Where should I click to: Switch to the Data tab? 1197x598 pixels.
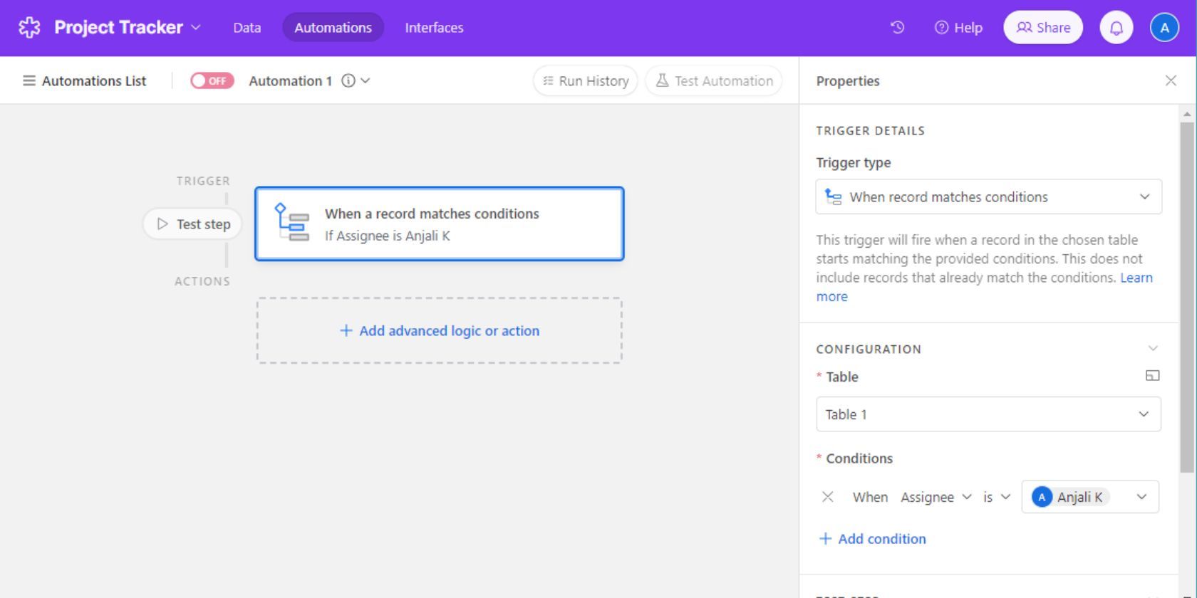click(x=247, y=28)
